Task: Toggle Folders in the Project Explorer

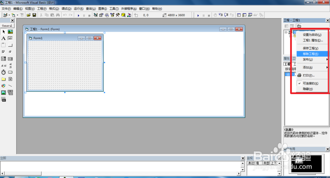Action: pos(299,26)
